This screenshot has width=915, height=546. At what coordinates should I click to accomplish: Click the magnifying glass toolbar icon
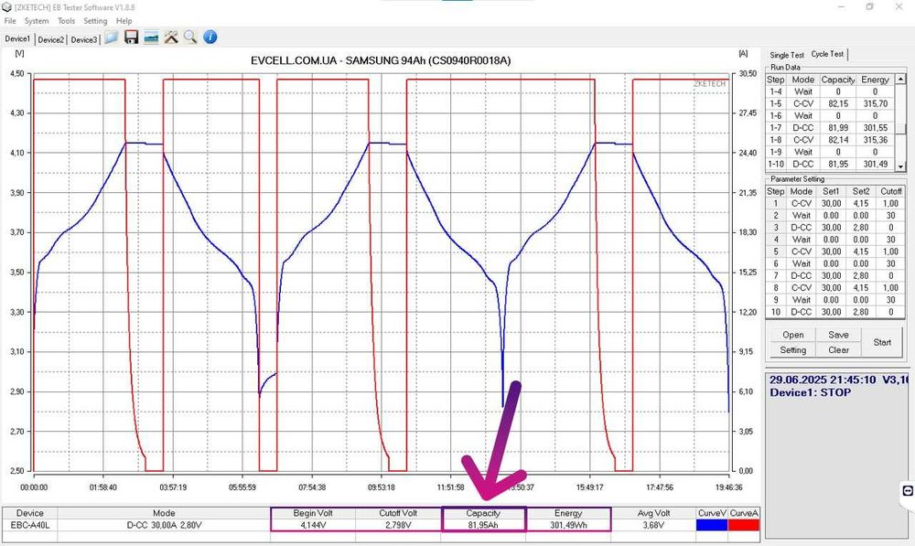tap(190, 37)
